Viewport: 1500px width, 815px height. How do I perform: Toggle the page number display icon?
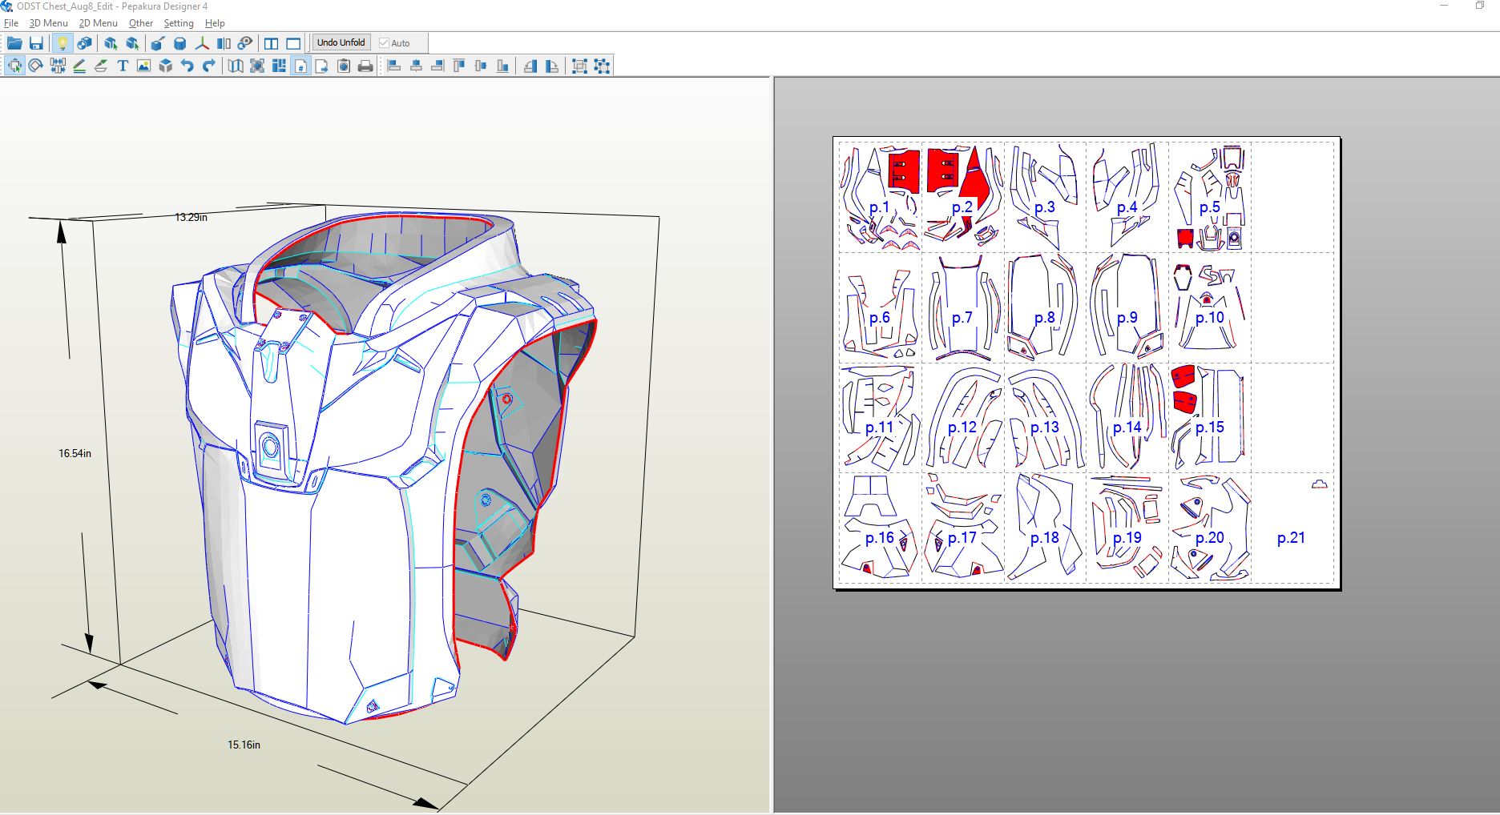300,66
